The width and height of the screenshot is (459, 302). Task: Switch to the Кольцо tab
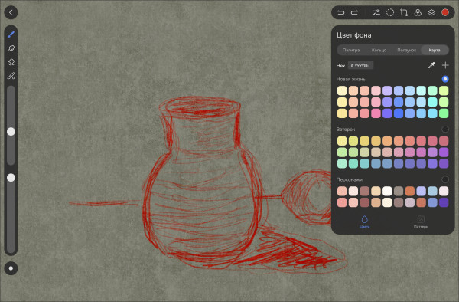(379, 50)
